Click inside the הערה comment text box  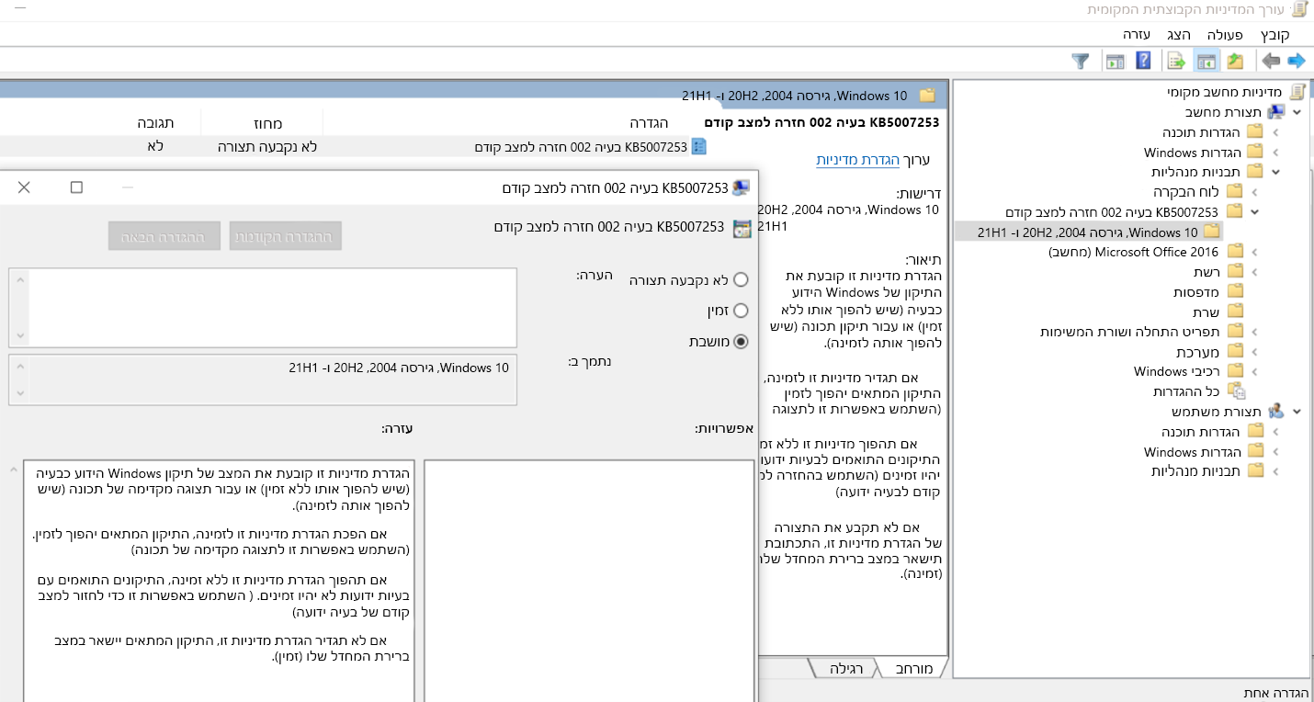pos(273,308)
